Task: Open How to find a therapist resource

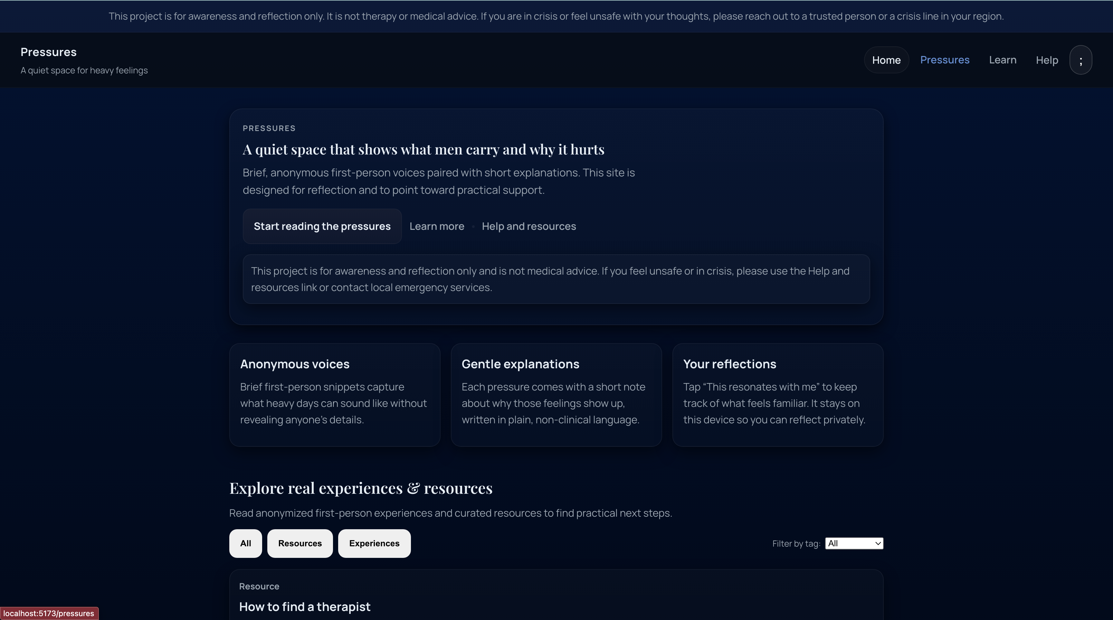Action: [305, 606]
